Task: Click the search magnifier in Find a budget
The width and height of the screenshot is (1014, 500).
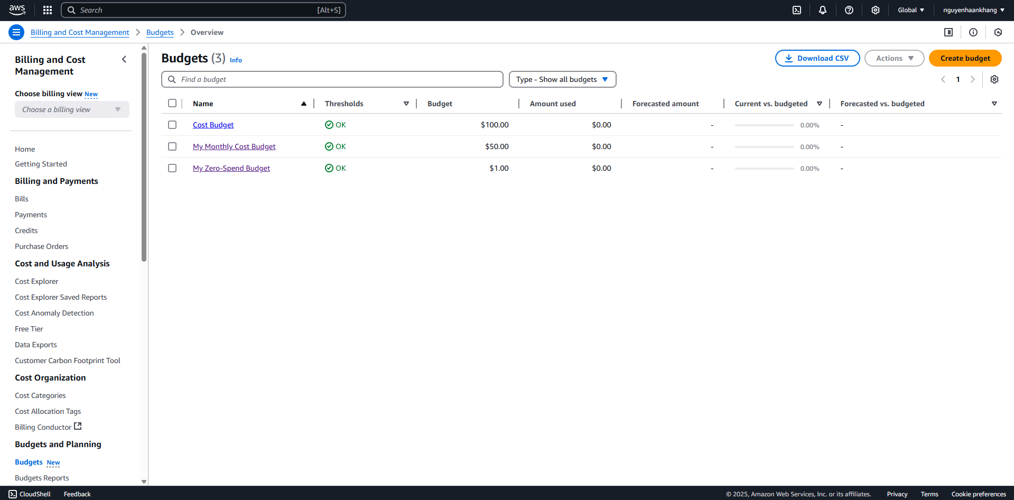Action: coord(172,79)
